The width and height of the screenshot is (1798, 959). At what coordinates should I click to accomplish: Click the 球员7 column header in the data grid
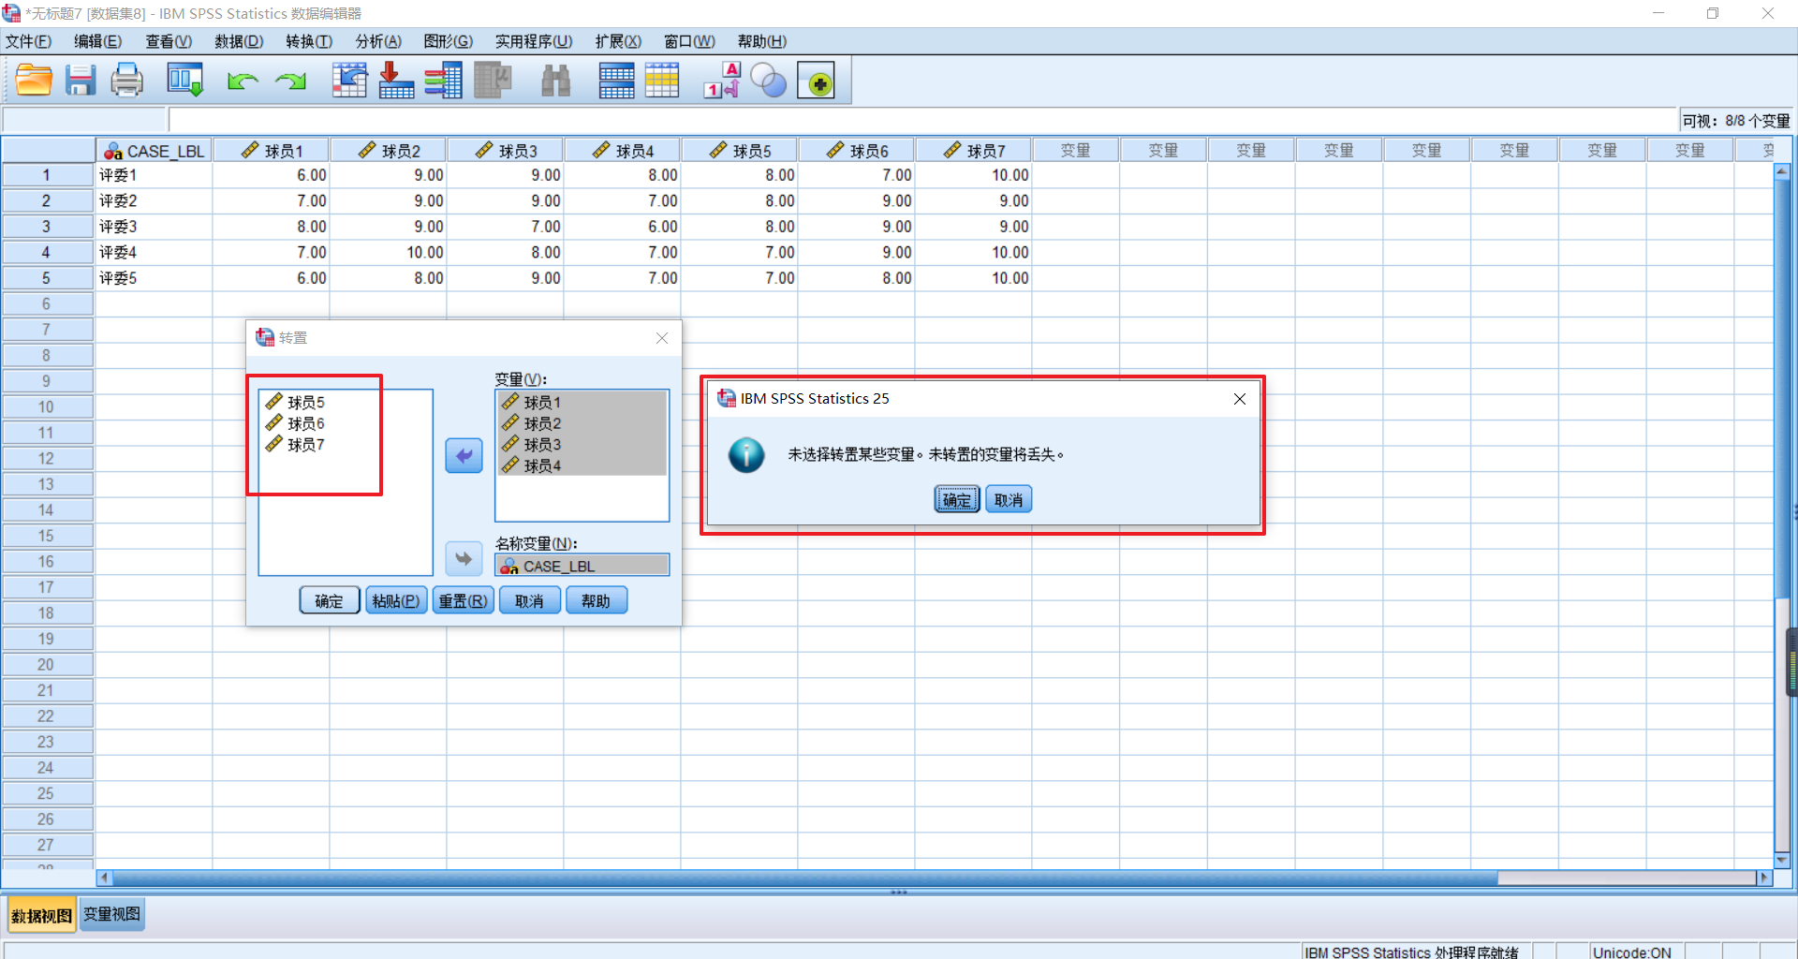click(x=974, y=151)
